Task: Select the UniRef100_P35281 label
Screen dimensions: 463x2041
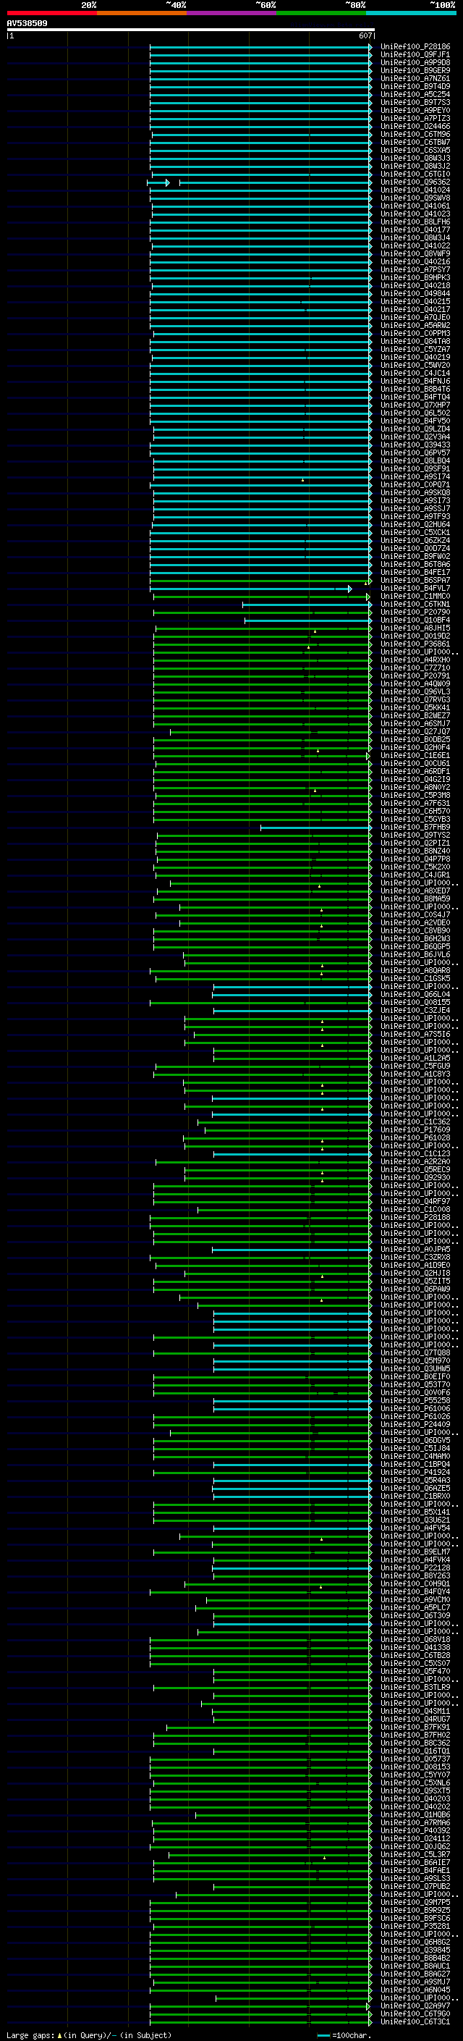Action: (x=415, y=1925)
